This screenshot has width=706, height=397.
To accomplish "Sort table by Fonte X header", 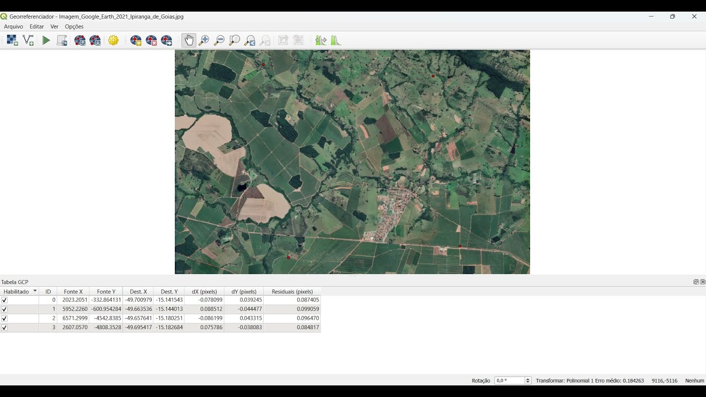I will tap(73, 291).
